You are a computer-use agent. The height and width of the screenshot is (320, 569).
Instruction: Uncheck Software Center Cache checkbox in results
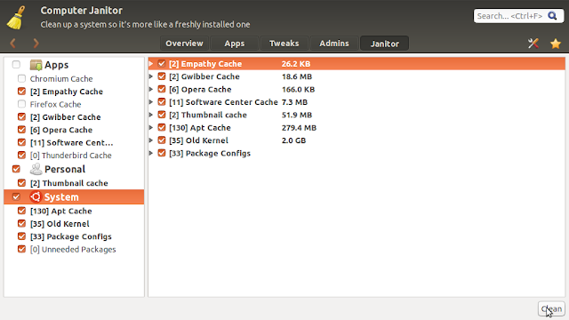[162, 102]
